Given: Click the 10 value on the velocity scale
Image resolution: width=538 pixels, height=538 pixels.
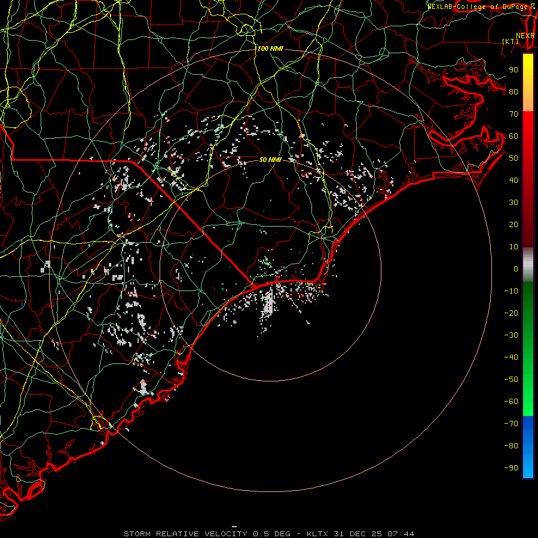Looking at the screenshot, I should (513, 247).
